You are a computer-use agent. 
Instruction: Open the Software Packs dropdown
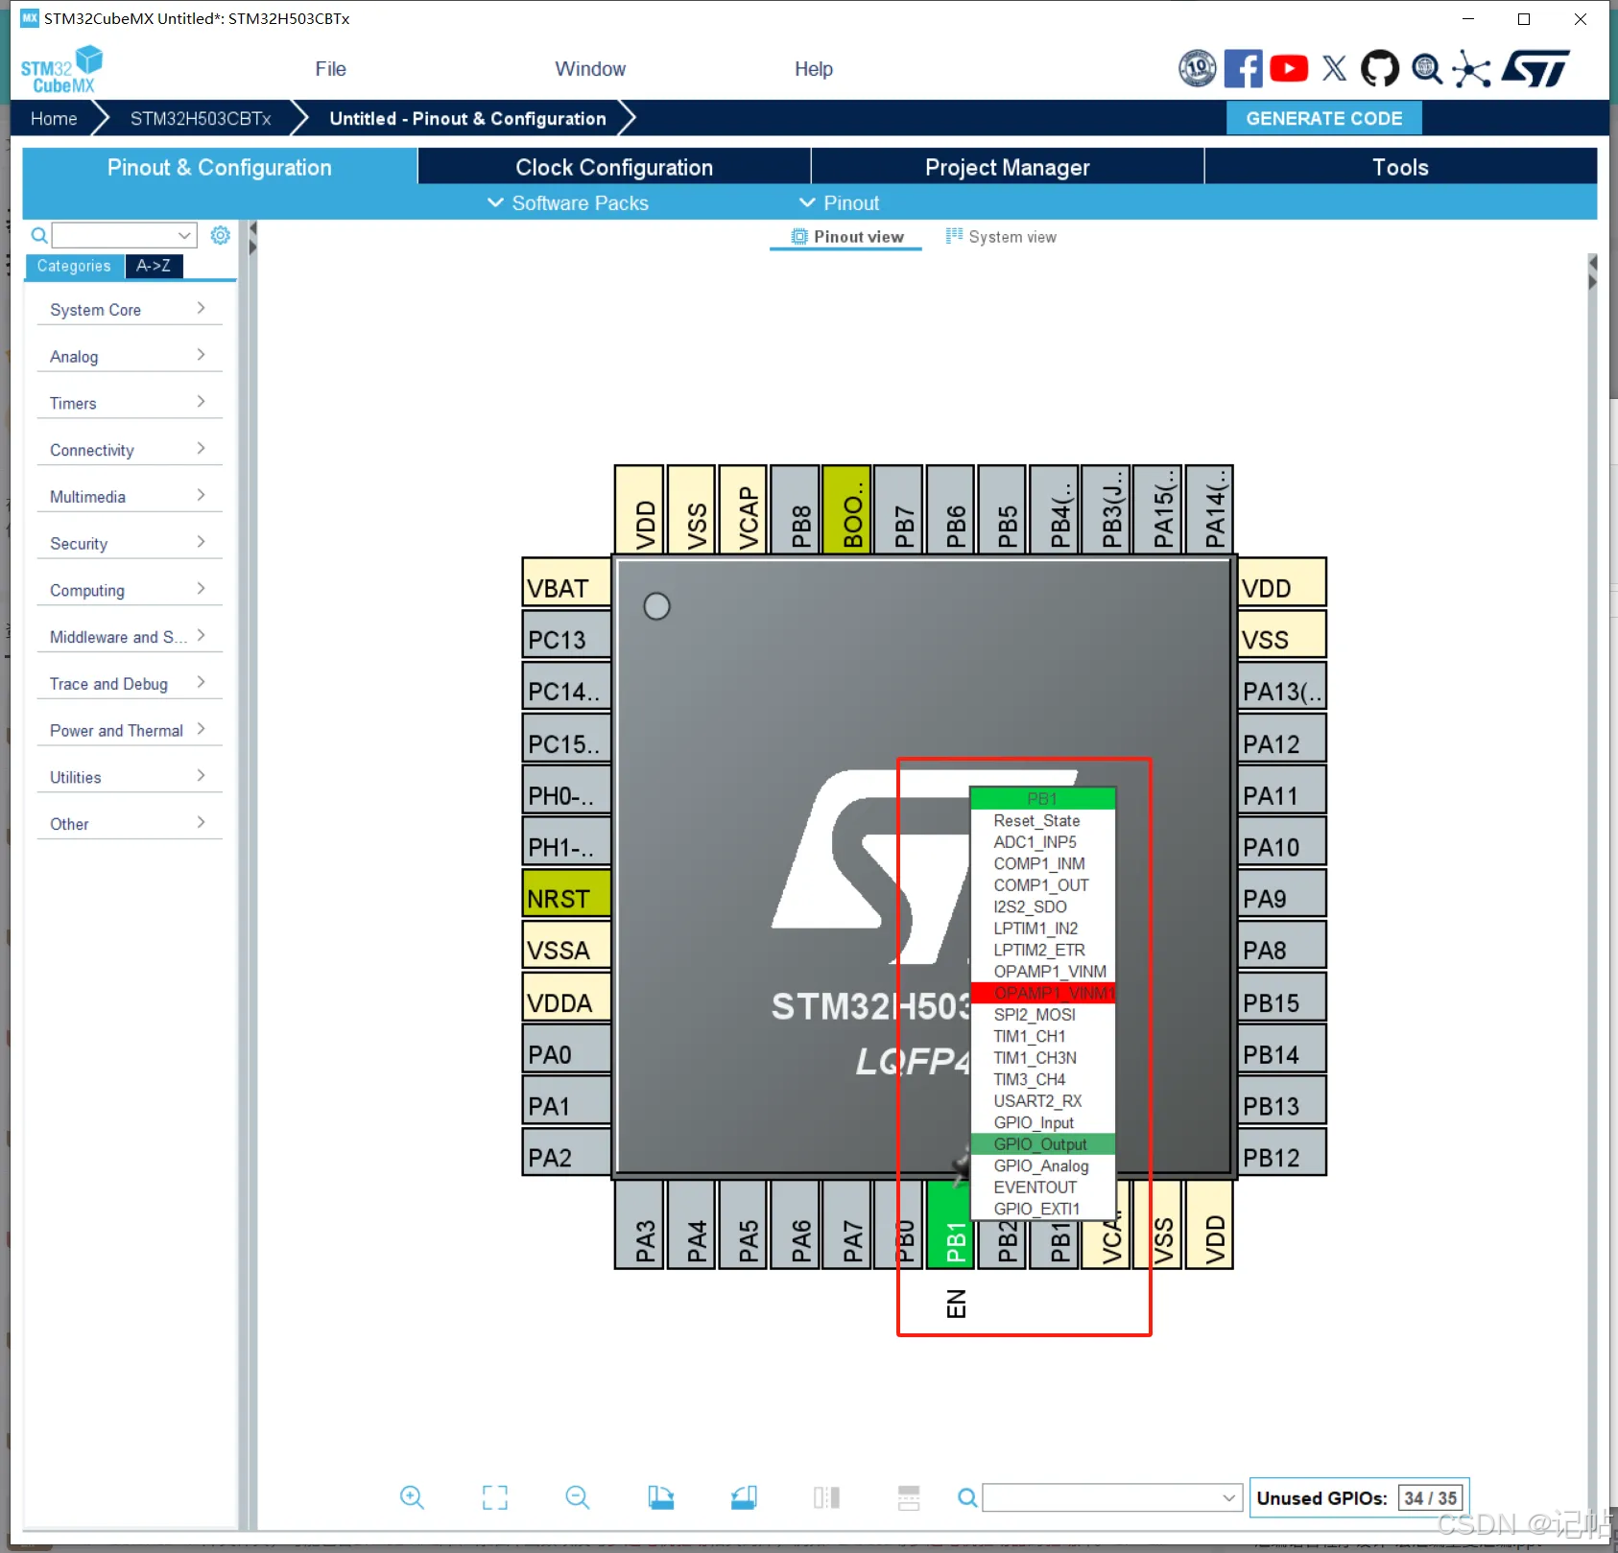(568, 203)
